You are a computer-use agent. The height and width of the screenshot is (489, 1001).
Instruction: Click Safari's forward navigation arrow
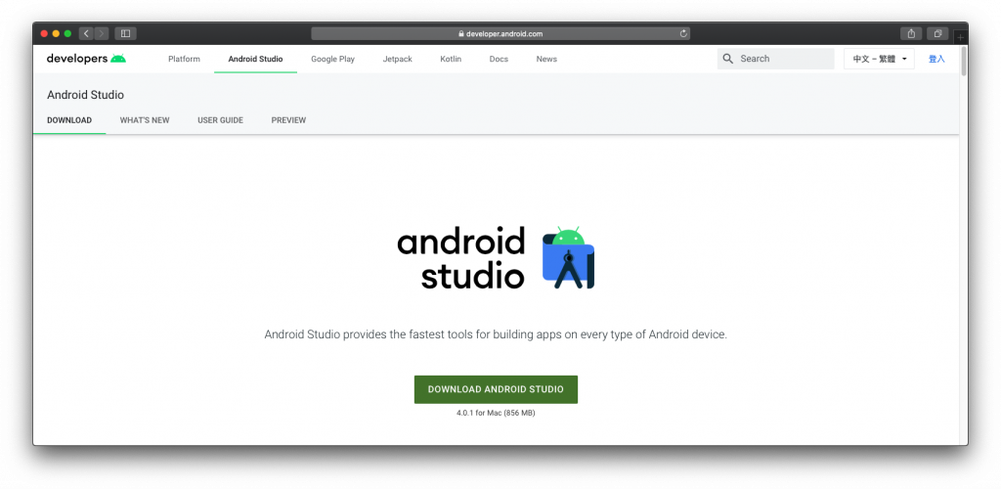tap(102, 34)
